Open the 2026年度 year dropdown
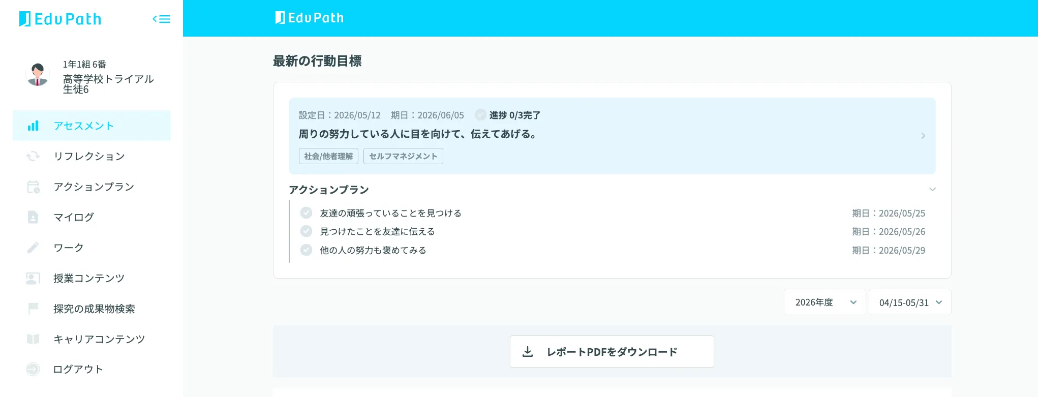The height and width of the screenshot is (397, 1038). click(825, 302)
